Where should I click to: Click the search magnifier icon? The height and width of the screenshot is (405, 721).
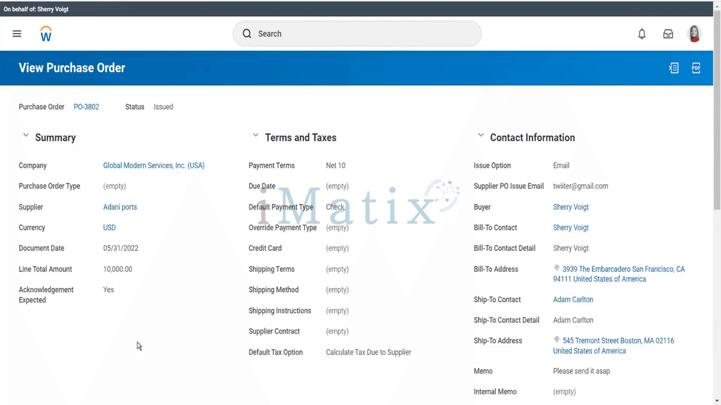247,34
